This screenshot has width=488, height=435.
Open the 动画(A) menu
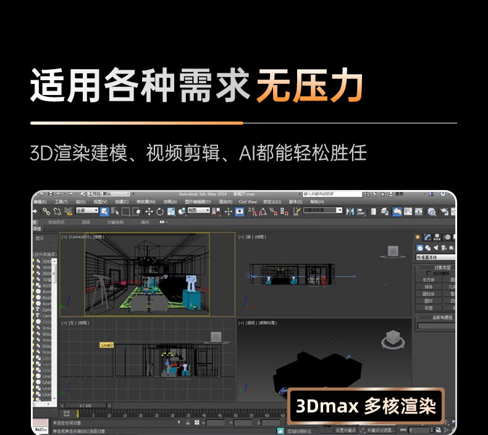point(170,201)
